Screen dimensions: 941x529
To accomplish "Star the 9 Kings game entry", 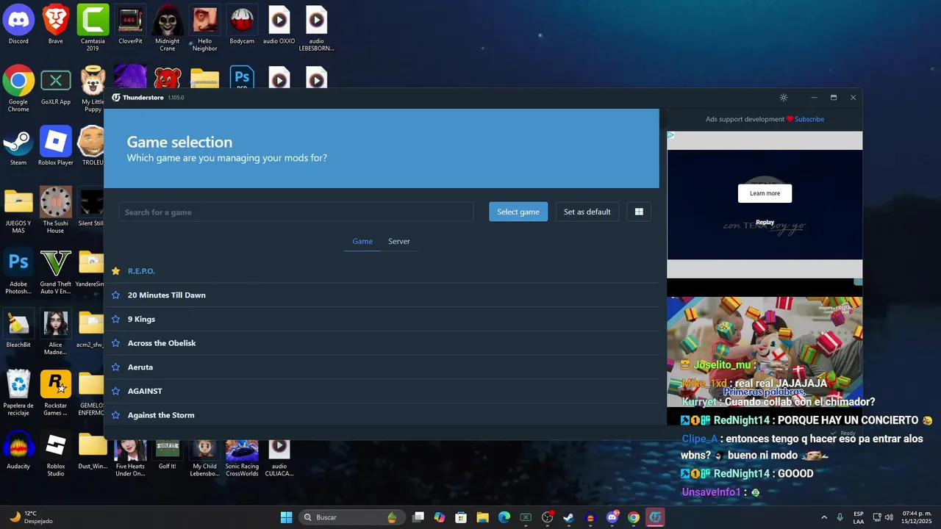I will (x=115, y=320).
